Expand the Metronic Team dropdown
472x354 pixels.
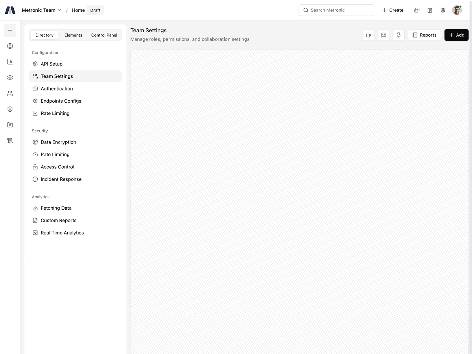click(42, 10)
